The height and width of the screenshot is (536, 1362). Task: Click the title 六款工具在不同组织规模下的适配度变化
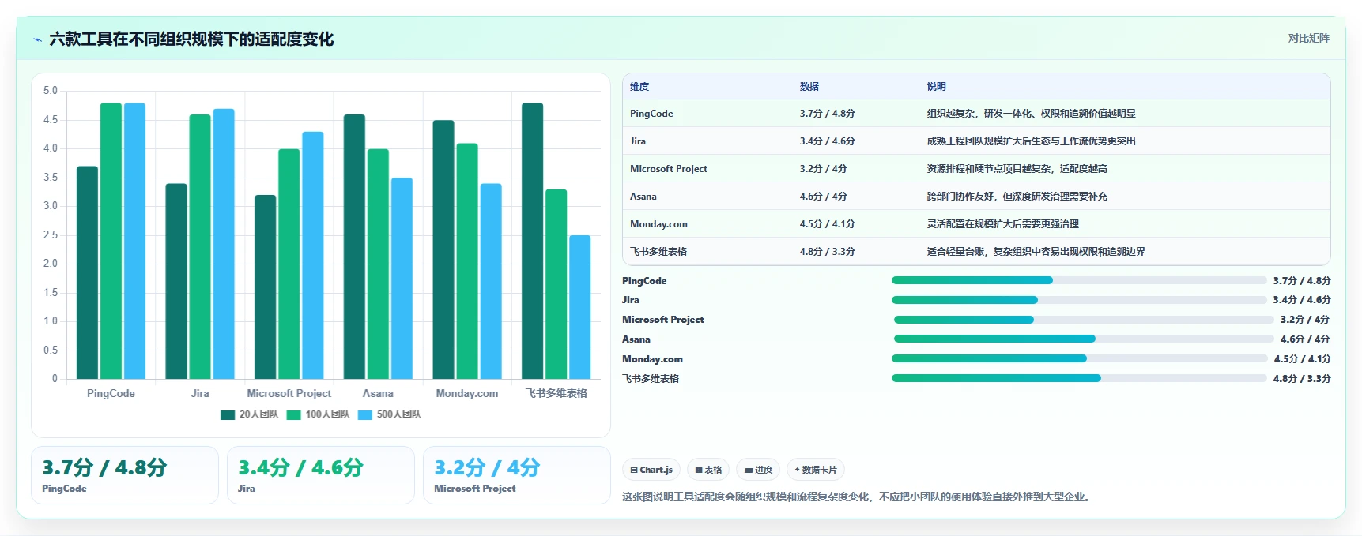[191, 39]
